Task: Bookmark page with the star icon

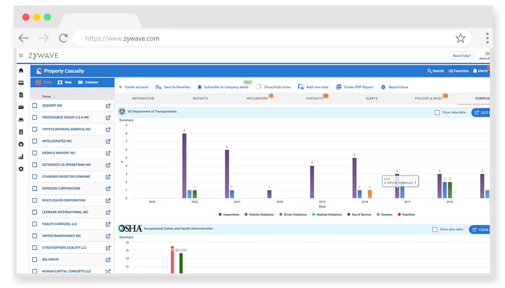Action: 461,38
